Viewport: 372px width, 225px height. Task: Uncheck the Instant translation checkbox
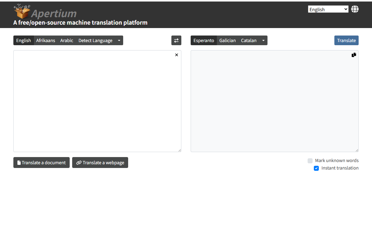(x=316, y=168)
